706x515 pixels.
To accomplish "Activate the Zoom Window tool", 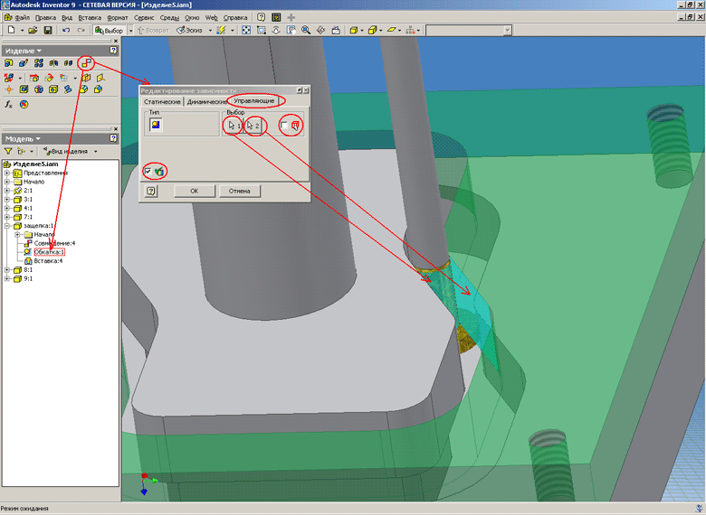I will (x=262, y=30).
